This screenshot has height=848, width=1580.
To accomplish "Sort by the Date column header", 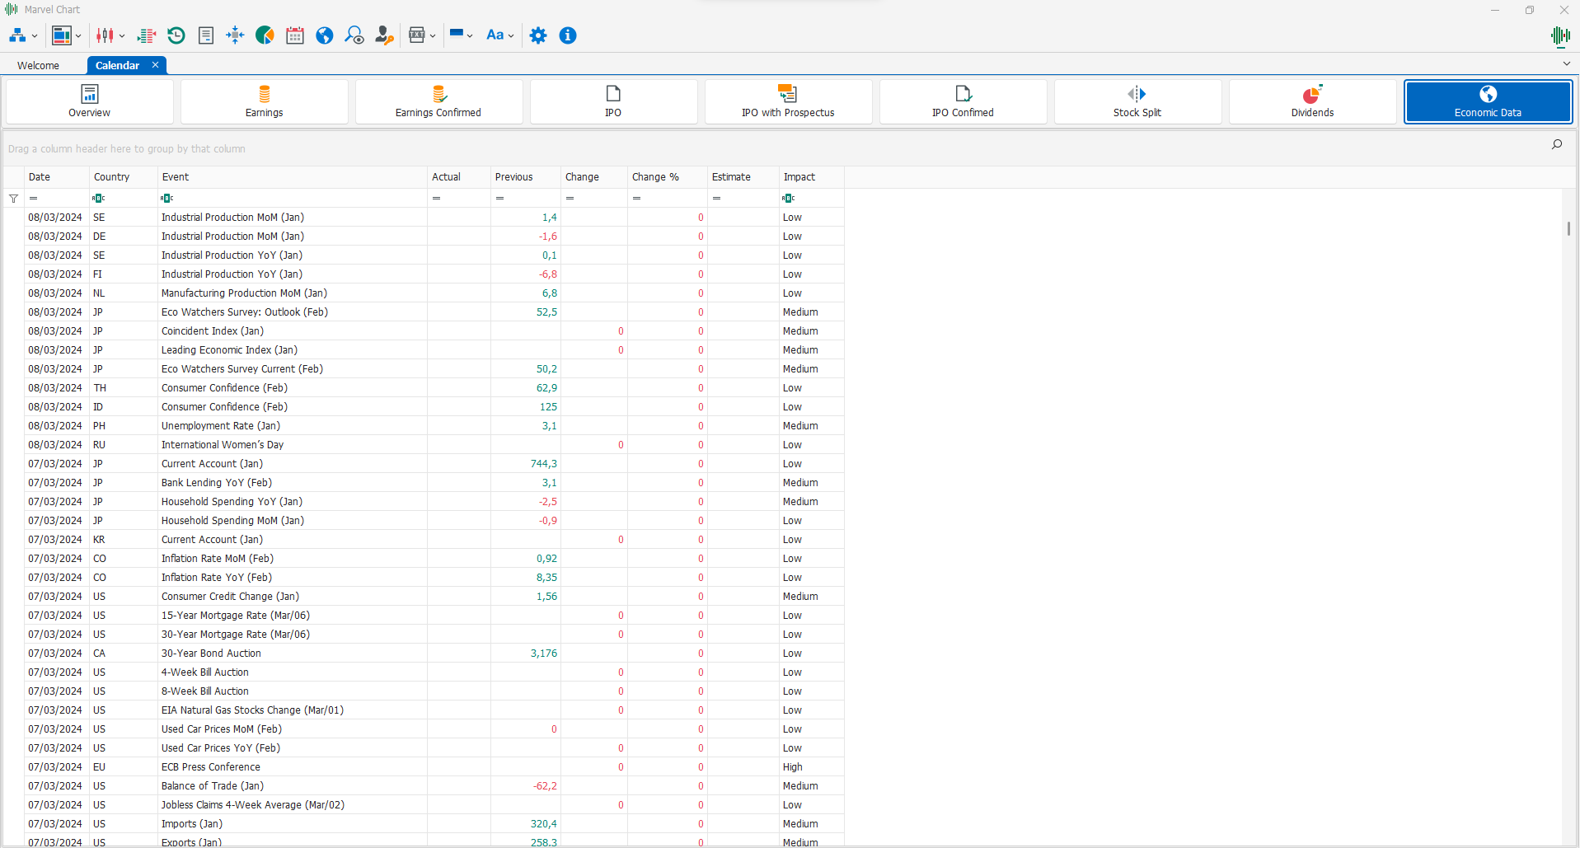I will (x=57, y=177).
